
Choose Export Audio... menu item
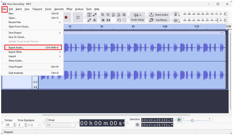click(33, 47)
